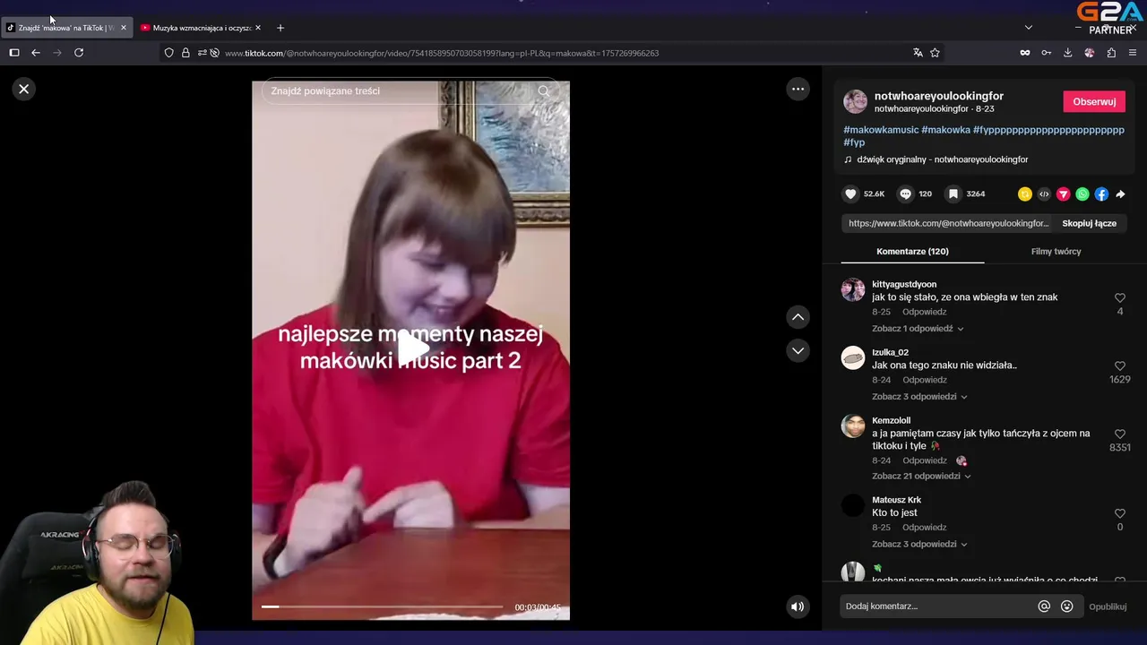This screenshot has width=1147, height=645.
Task: Toggle the browser sidebar panel icon
Action: [x=14, y=53]
